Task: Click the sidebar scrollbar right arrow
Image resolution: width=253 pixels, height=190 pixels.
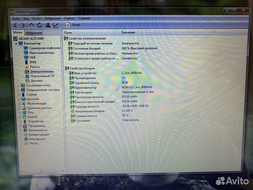Action: (x=63, y=171)
